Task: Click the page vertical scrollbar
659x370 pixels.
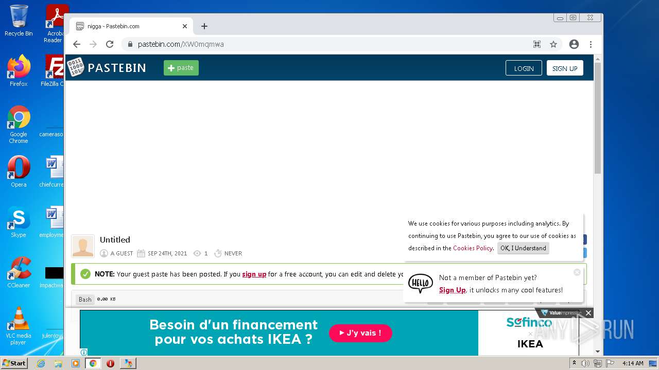Action: tap(598, 118)
